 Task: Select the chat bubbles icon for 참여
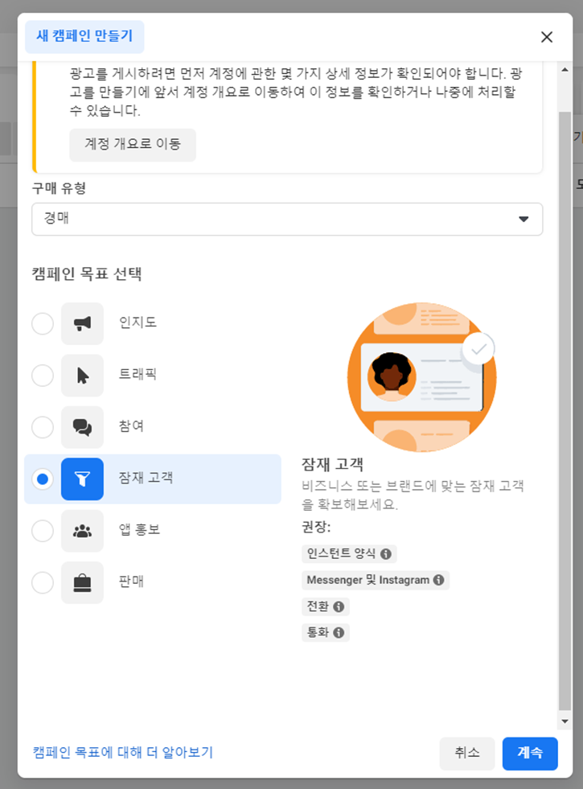click(x=83, y=427)
